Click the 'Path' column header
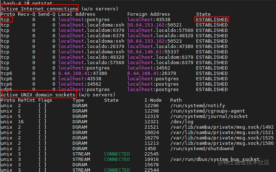Image resolution: width=276 pixels, height=172 pixels. (176, 100)
